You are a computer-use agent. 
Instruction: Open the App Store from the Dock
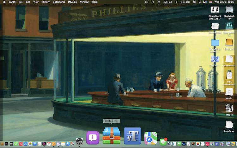point(25,144)
